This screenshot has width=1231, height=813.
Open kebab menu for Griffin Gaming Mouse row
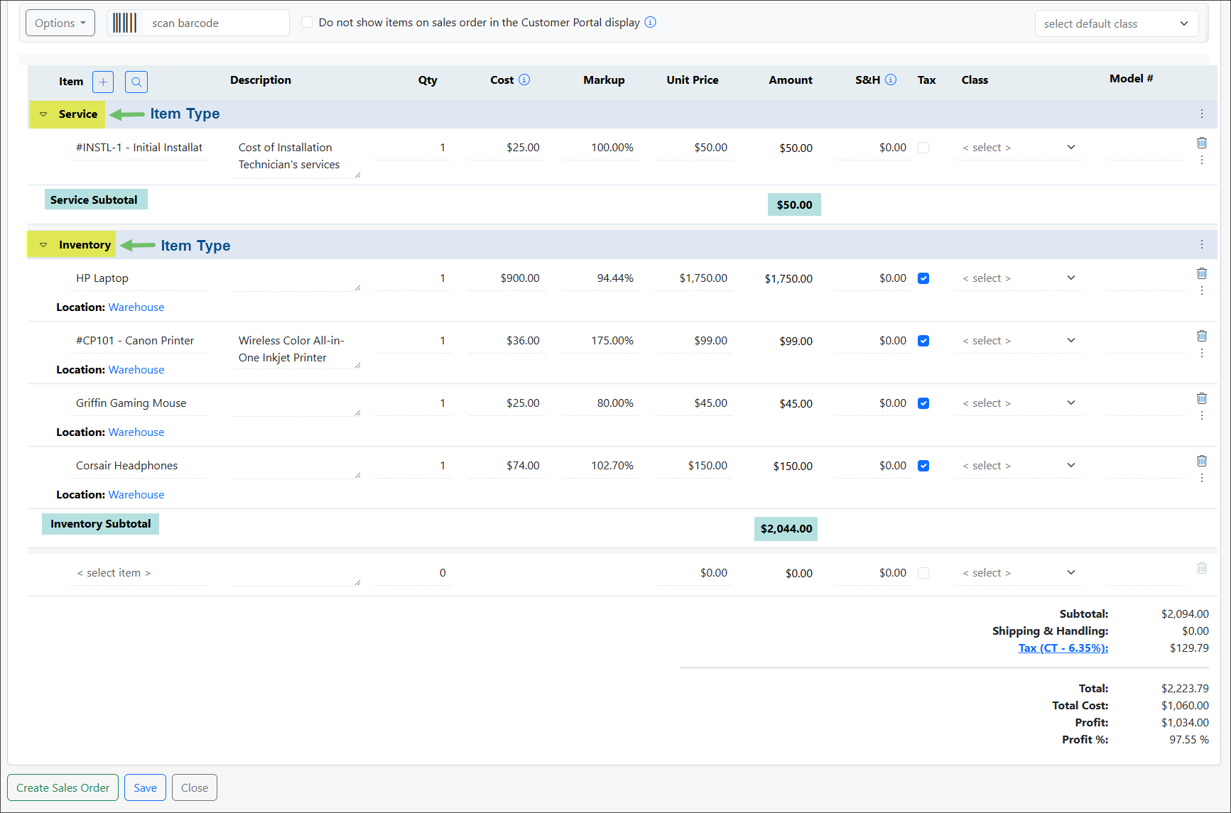tap(1202, 415)
